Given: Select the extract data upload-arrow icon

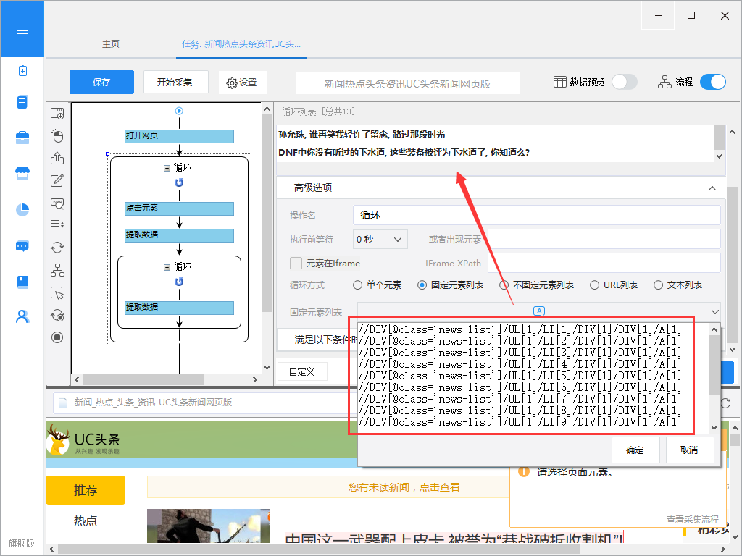Looking at the screenshot, I should 57,159.
